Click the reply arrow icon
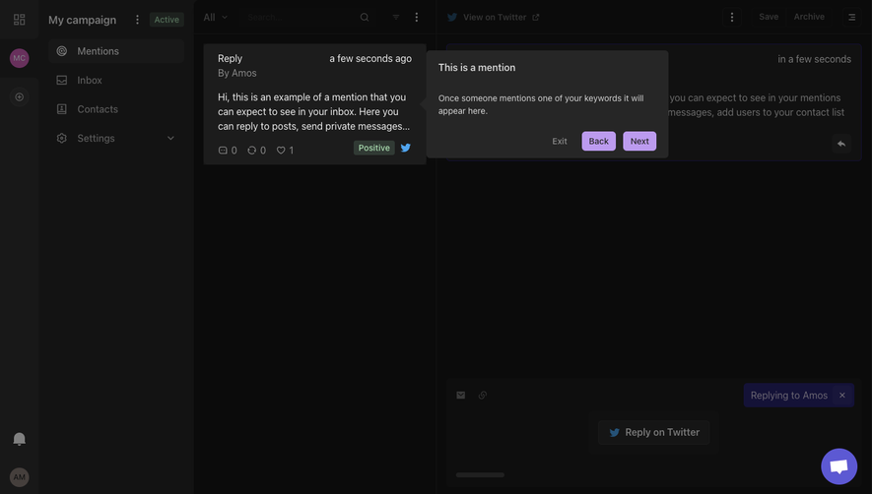This screenshot has height=494, width=872. (x=841, y=144)
